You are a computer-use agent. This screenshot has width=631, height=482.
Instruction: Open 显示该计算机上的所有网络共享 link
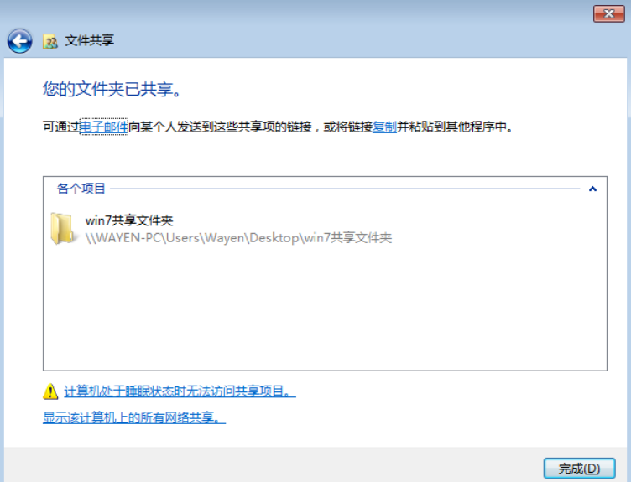(134, 417)
